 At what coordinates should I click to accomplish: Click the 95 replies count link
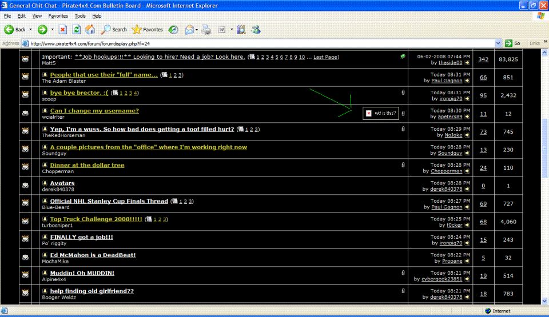[483, 95]
